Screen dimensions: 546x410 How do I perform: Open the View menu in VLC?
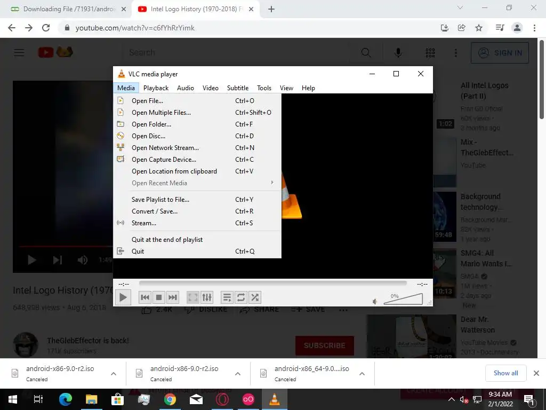pyautogui.click(x=286, y=88)
